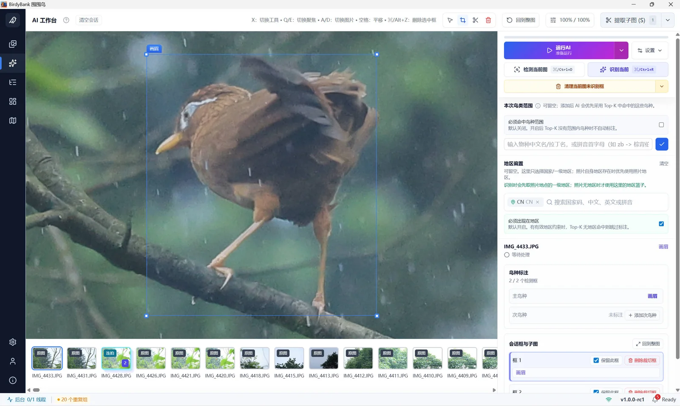Expand the 清理当前图未识别框 dropdown arrow
This screenshot has height=406, width=680.
662,86
